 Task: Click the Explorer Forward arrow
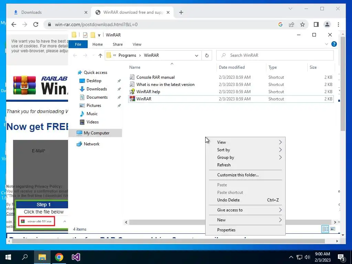(85, 55)
